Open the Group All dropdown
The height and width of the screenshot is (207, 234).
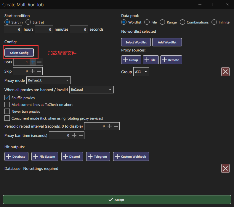[x=141, y=72]
